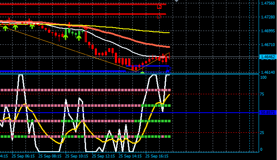Viewport: 277px width, 160px height.
Task: Click the 1.47560 price scale label
Action: click(268, 3)
